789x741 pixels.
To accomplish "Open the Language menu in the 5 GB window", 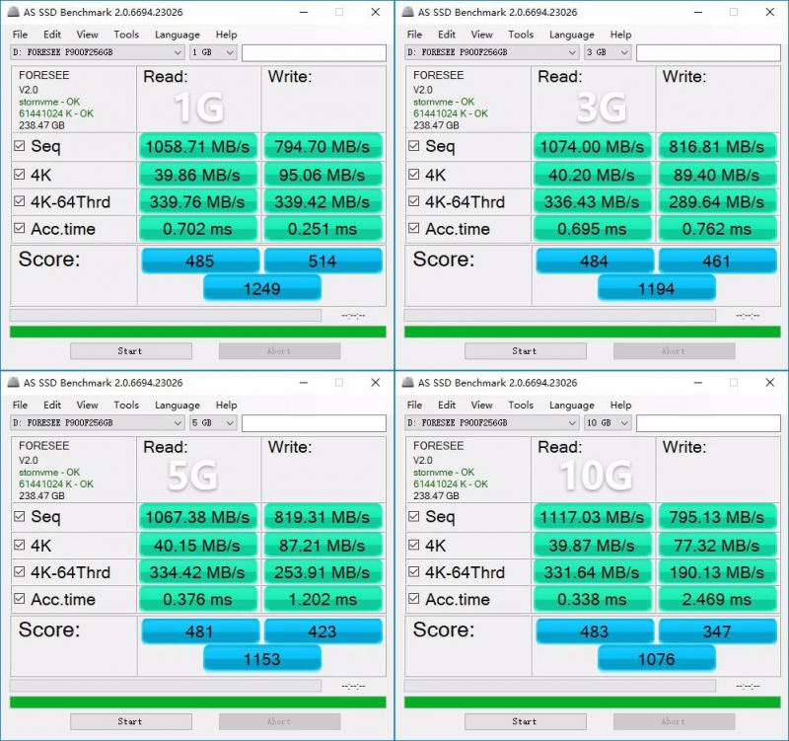I will click(x=177, y=406).
